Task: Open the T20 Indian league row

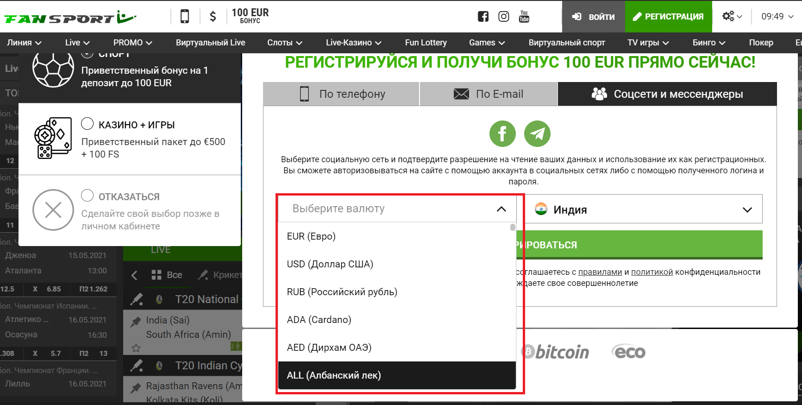Action: [x=183, y=366]
